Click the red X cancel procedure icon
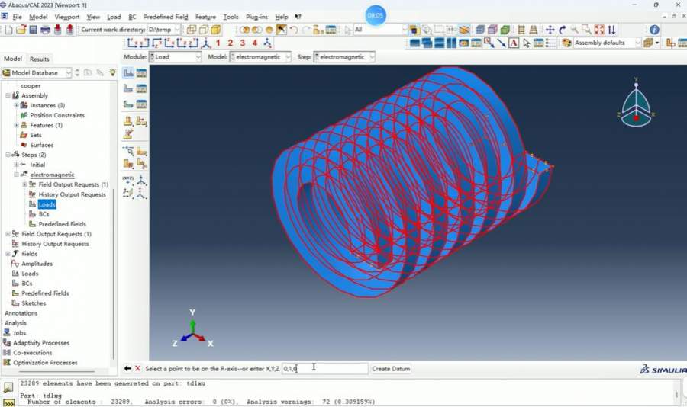Viewport: 687px width, 407px height. (x=137, y=368)
